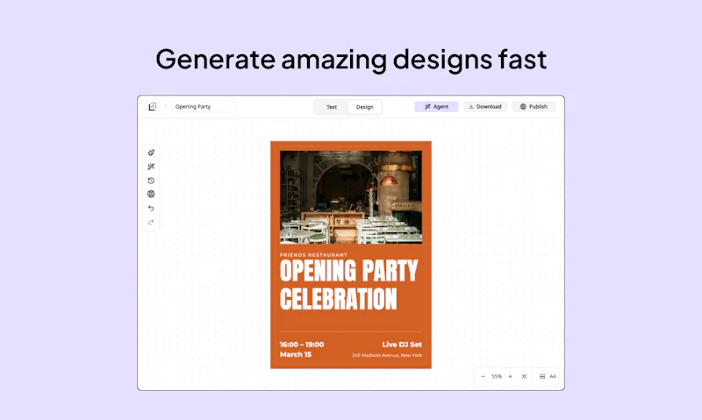Select the restaurant photo on the poster
This screenshot has height=420, width=702.
351,197
